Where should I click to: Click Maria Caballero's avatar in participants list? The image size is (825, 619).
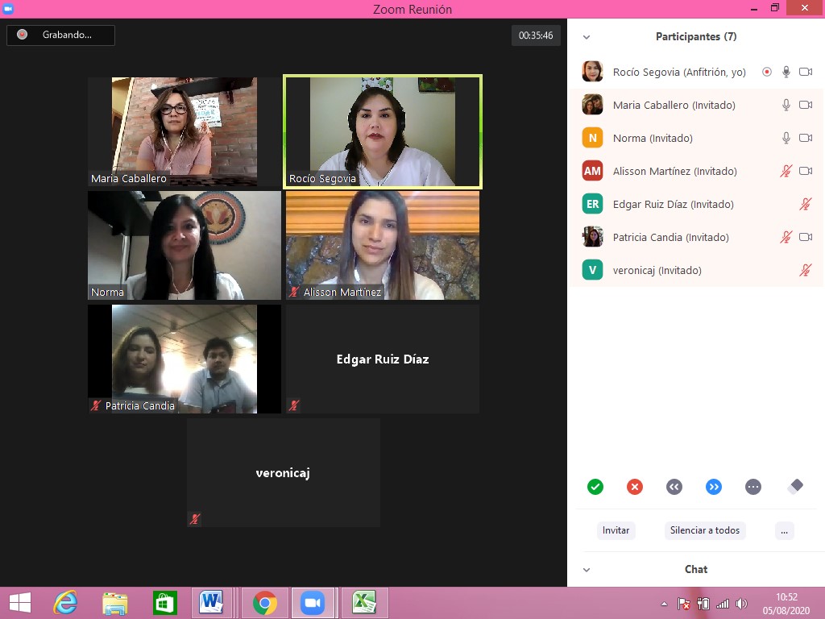[x=592, y=105]
